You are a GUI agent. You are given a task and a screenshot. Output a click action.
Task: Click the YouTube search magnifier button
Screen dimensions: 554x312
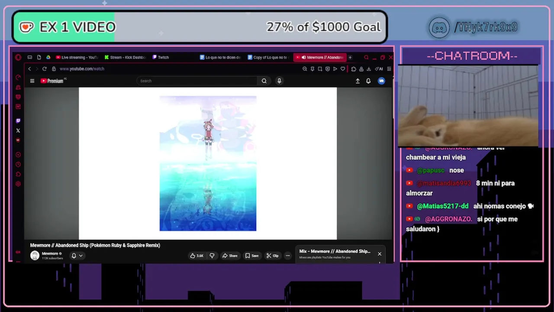pyautogui.click(x=264, y=81)
